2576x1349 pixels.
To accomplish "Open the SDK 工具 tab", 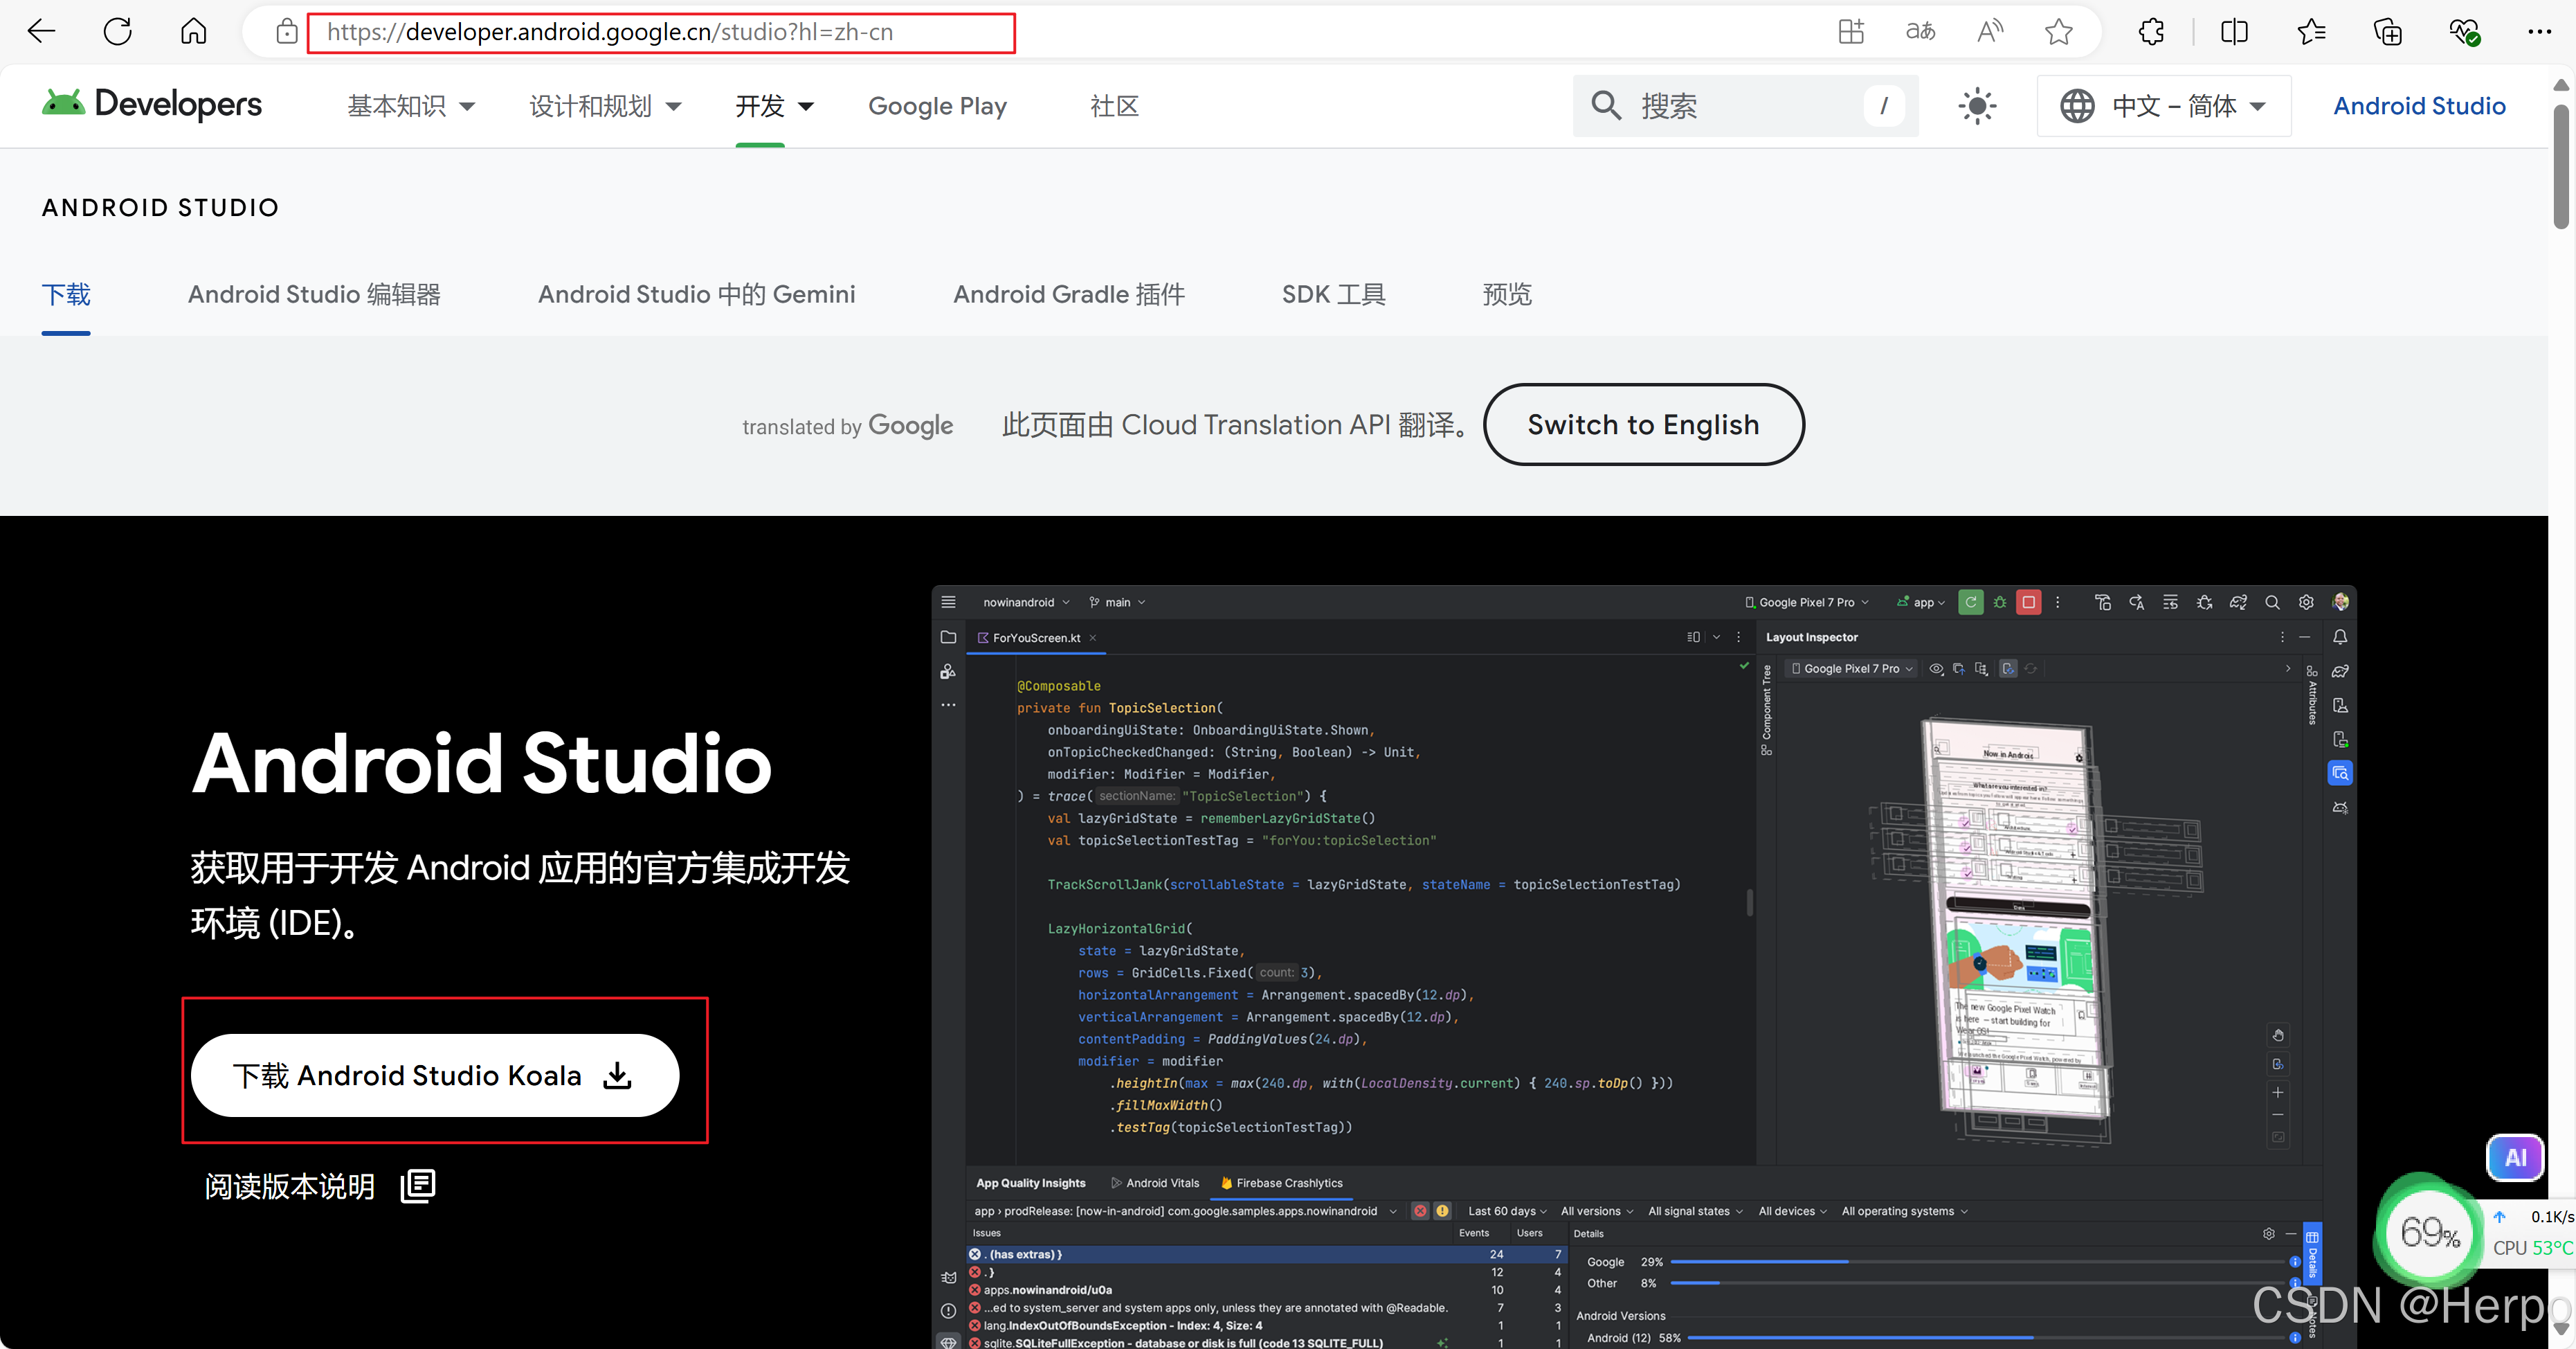I will click(x=1333, y=294).
